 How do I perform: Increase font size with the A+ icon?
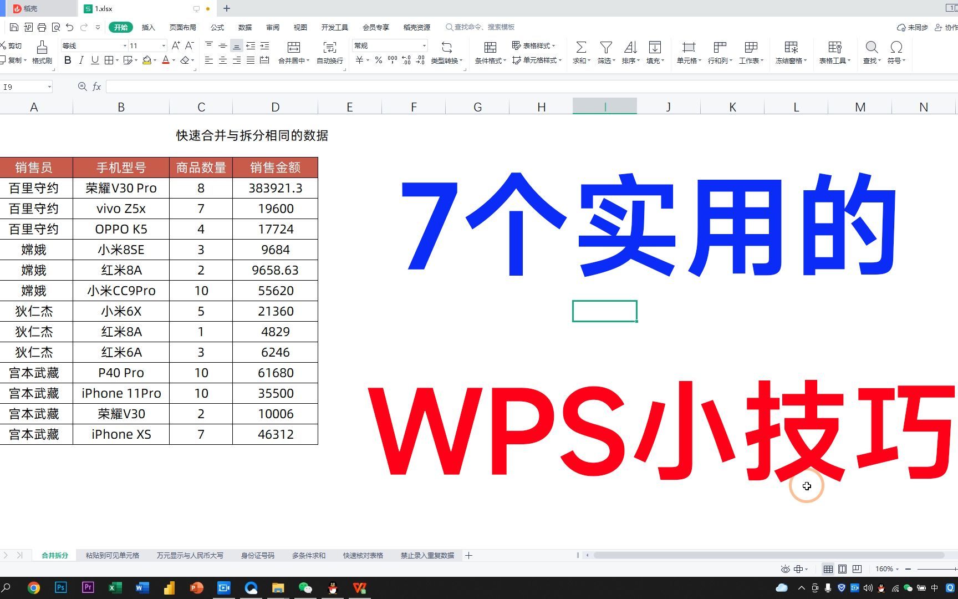(176, 45)
